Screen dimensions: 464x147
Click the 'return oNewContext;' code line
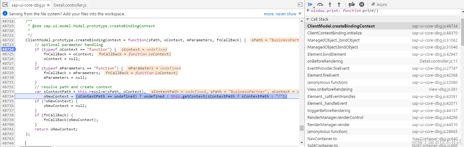click(56, 129)
